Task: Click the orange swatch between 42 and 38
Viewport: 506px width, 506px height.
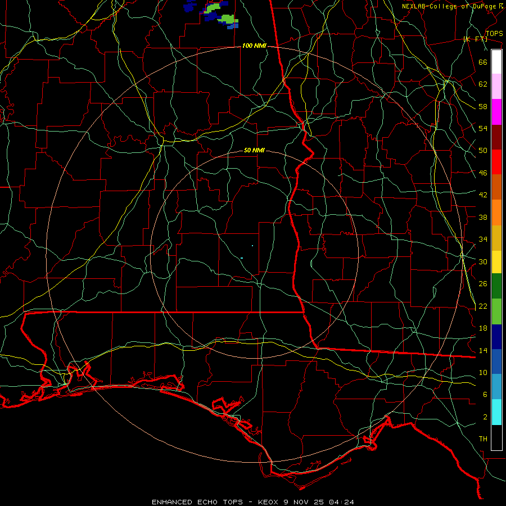Action: 496,213
